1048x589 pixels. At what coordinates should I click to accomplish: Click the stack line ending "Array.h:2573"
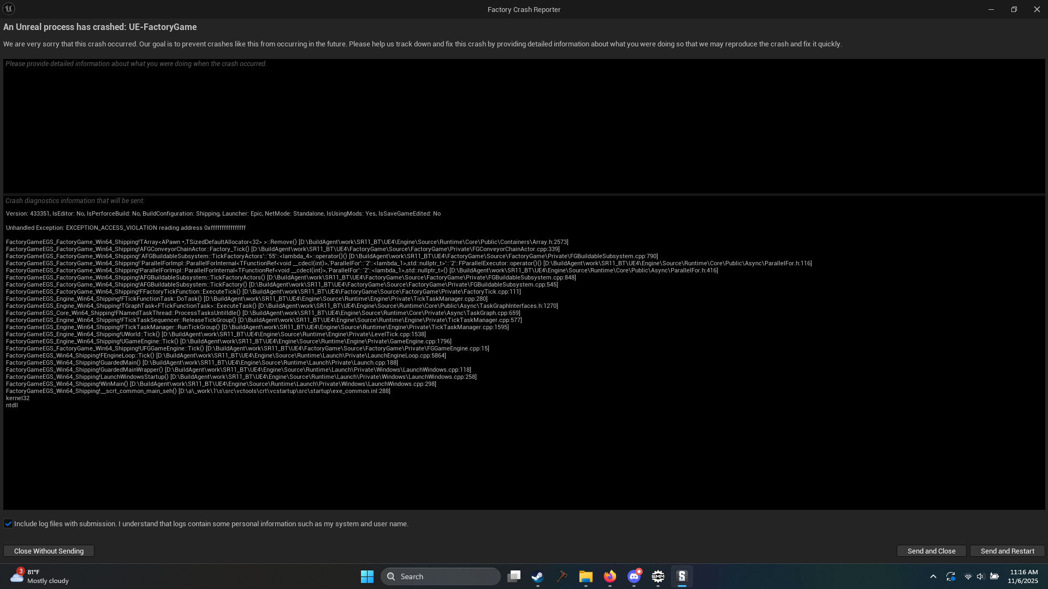point(287,242)
